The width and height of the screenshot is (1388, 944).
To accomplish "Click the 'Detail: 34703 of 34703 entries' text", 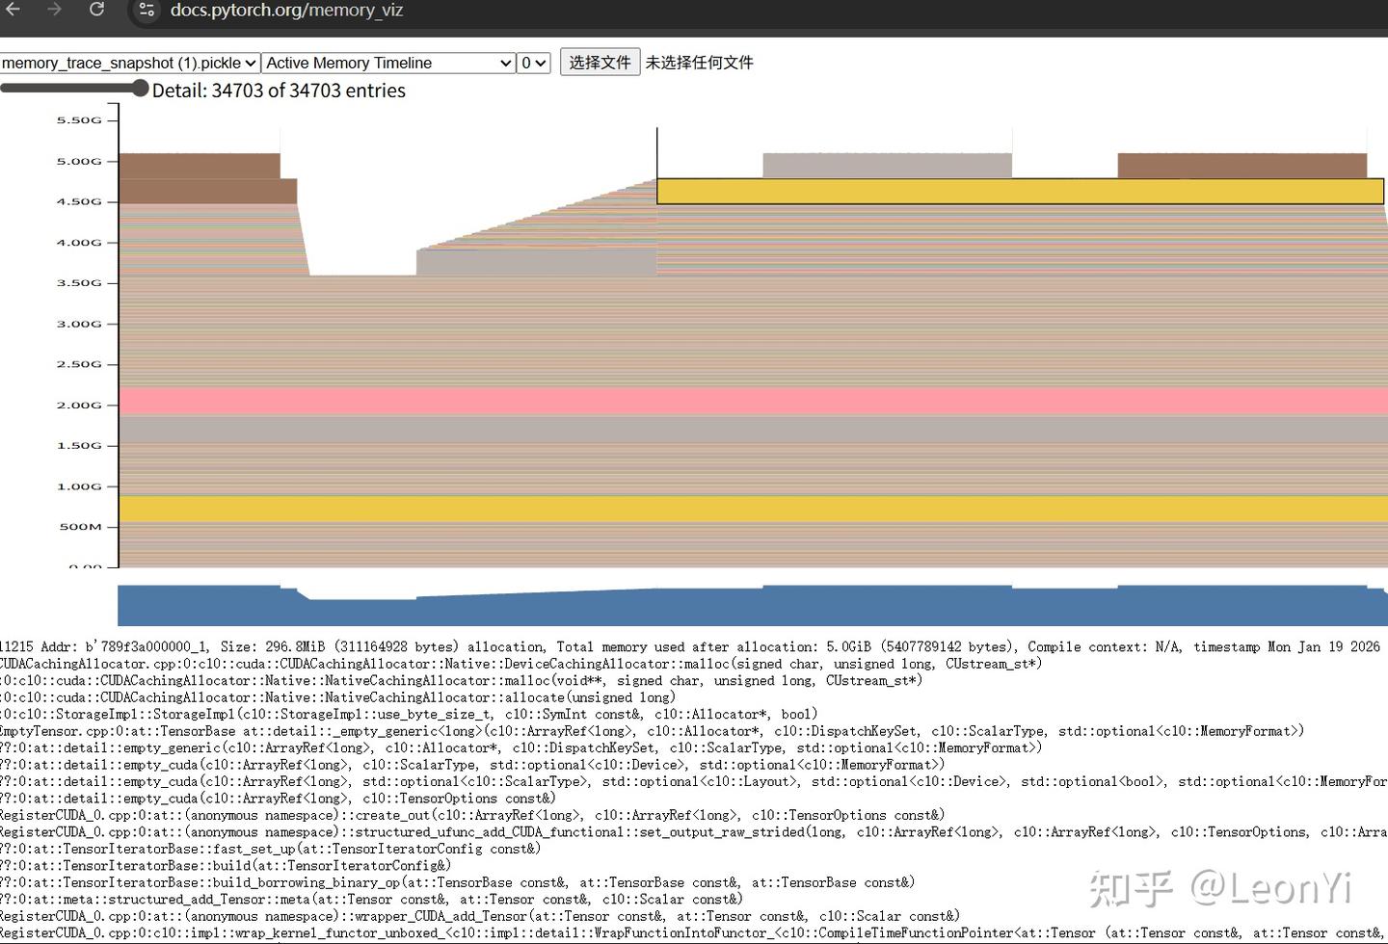I will pos(279,91).
